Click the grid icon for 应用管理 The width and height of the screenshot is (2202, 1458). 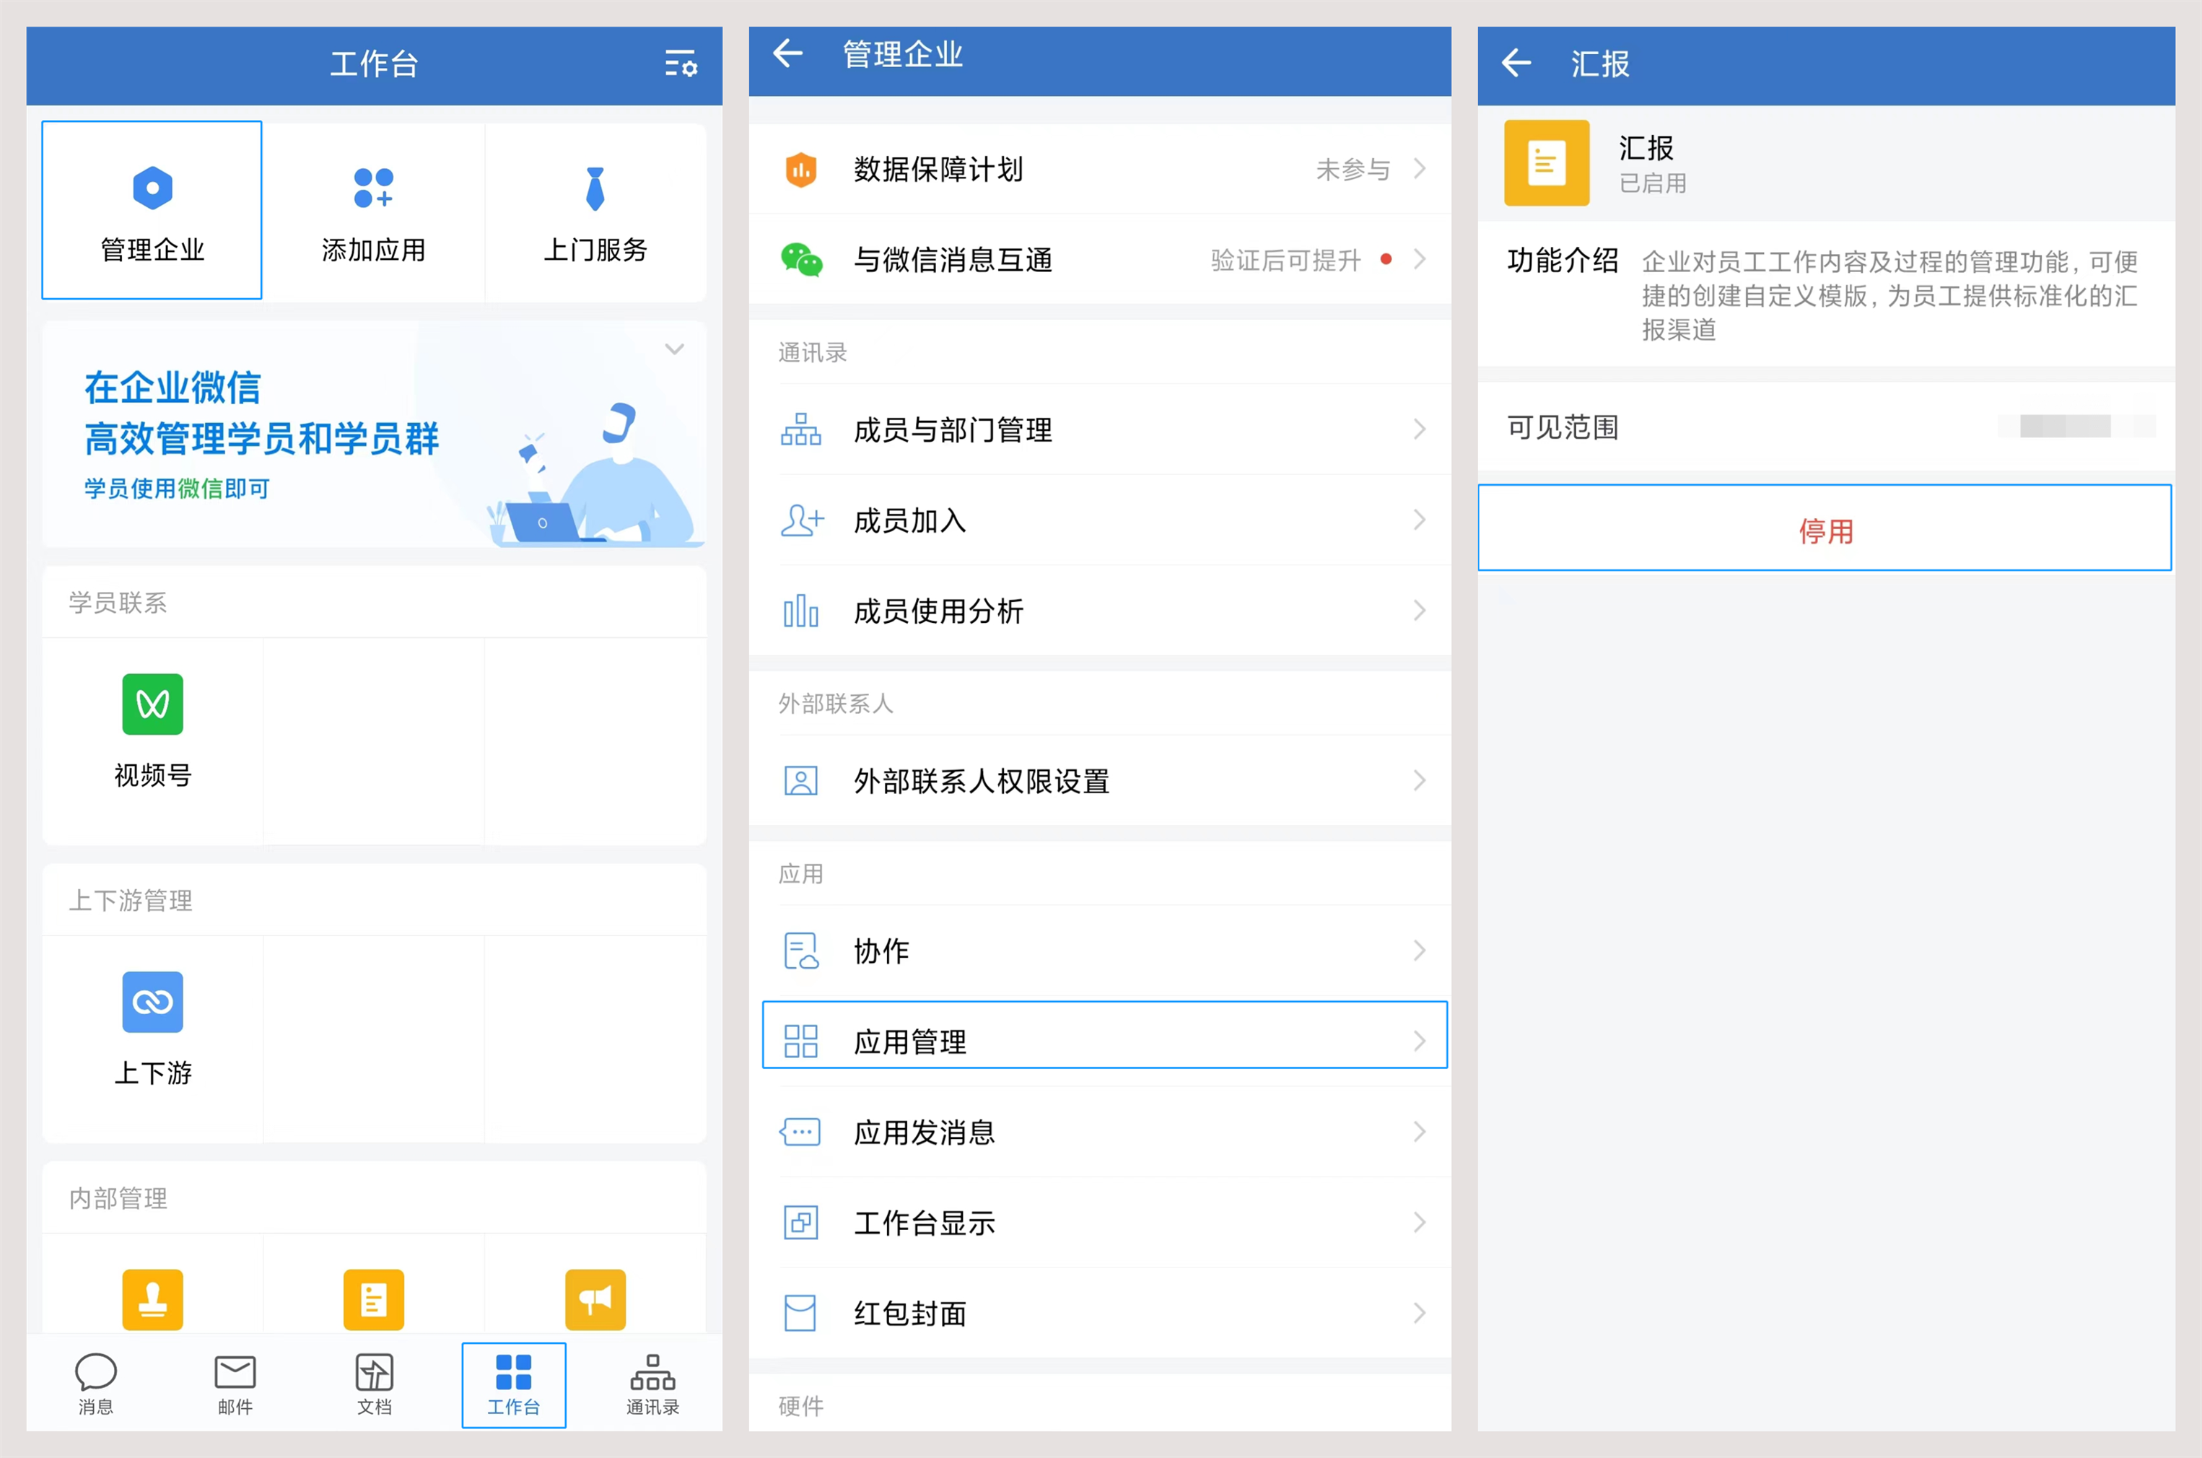pos(800,1042)
